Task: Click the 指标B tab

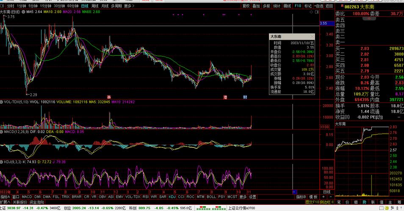Action: coord(301,197)
